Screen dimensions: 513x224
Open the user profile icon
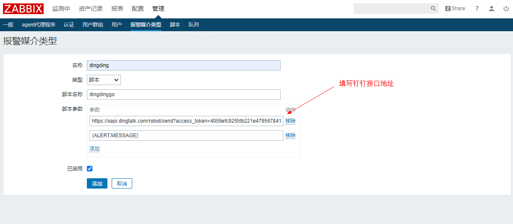[492, 9]
